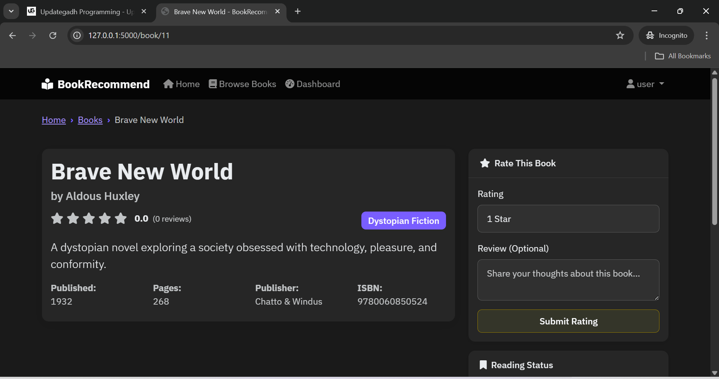Switch to the Updategadh Programming tab
Screen dimensions: 719x379
point(82,12)
